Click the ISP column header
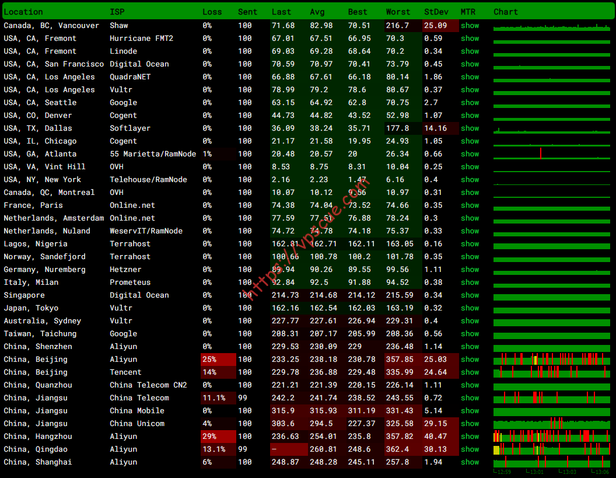616x478 pixels. (x=117, y=12)
